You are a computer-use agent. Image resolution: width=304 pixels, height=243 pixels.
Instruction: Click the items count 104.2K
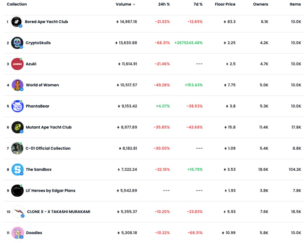coord(295,169)
